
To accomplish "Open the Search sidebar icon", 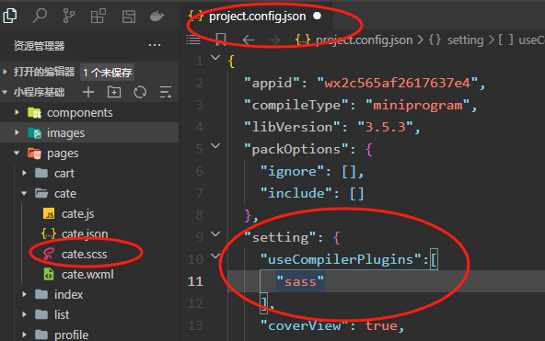I will [x=40, y=16].
